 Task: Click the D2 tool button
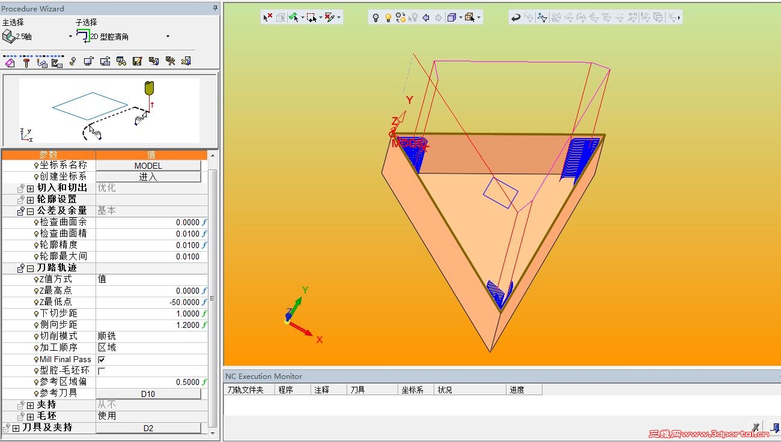[148, 428]
